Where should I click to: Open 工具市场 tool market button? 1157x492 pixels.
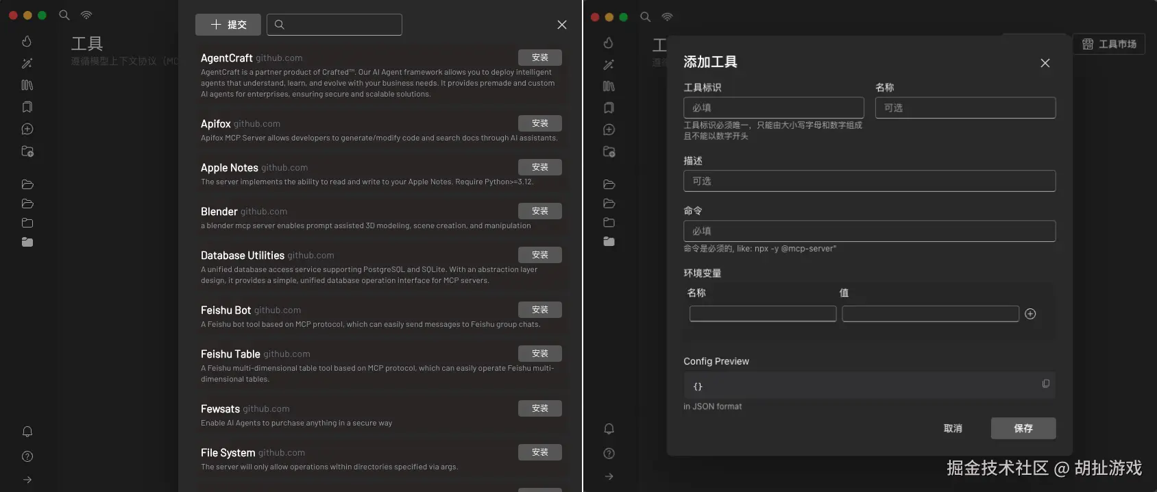pyautogui.click(x=1109, y=44)
